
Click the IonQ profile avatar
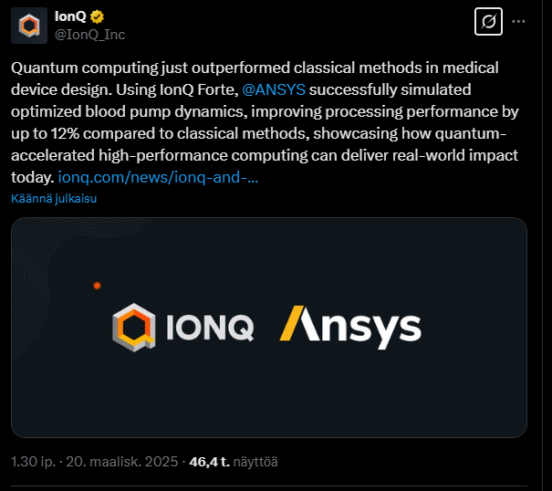click(29, 25)
